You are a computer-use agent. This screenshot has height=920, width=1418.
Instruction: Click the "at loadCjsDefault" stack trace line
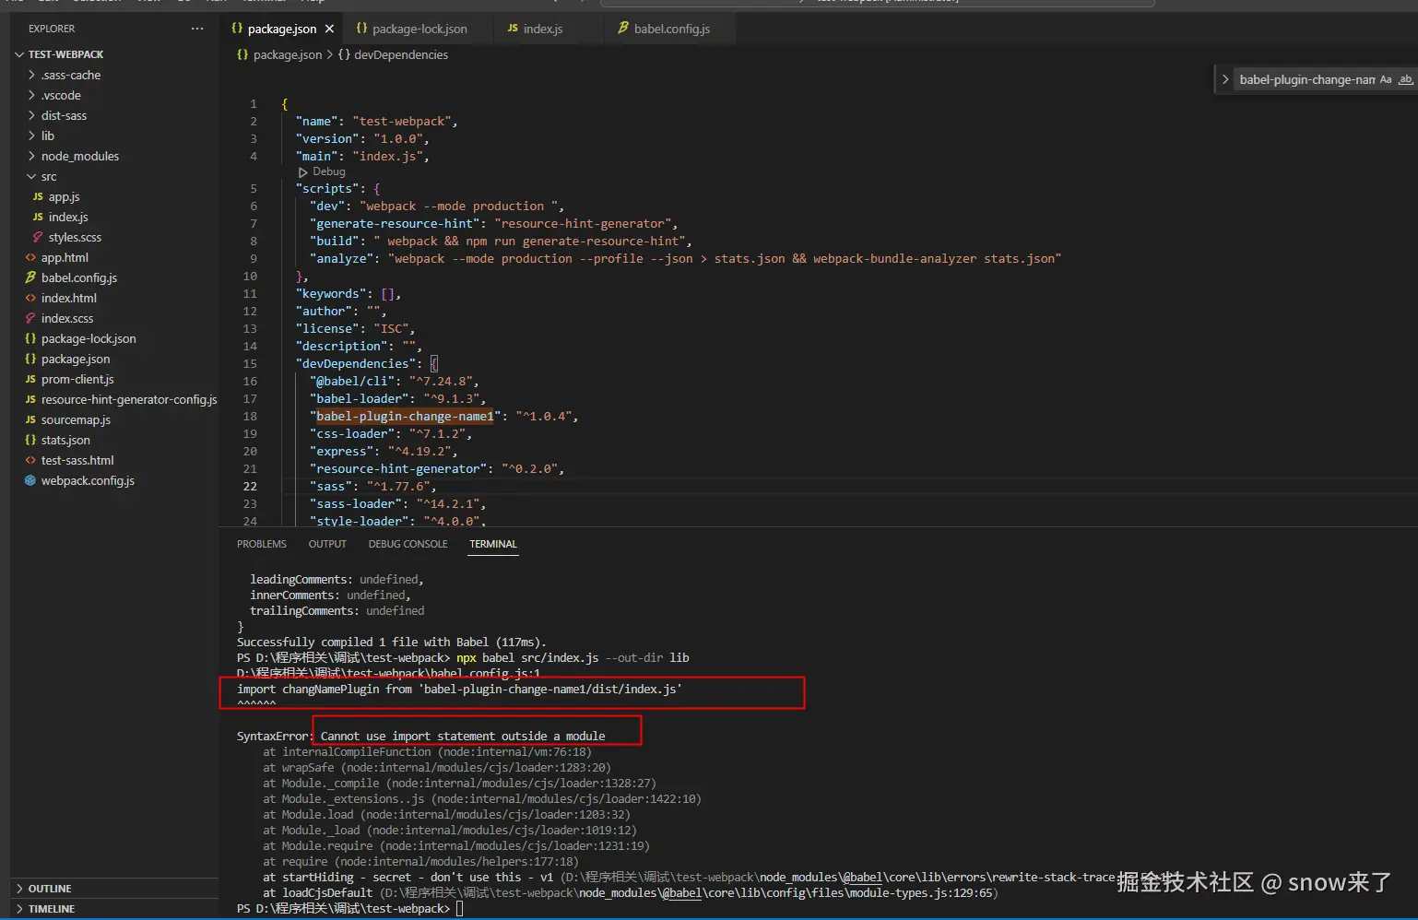pyautogui.click(x=631, y=893)
